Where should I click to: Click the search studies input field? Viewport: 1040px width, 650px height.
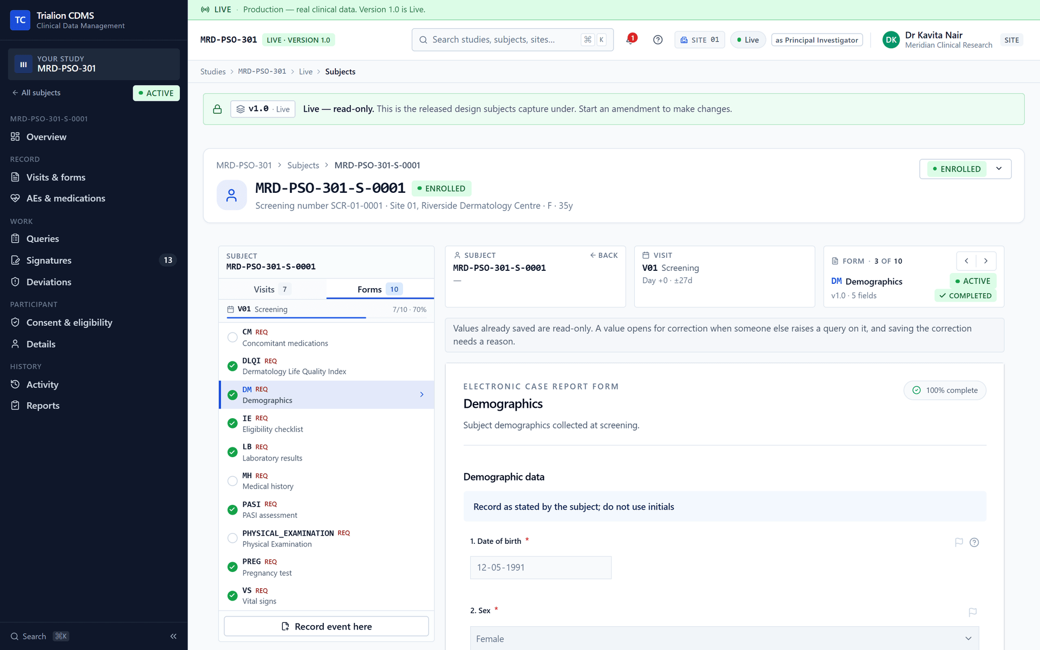click(x=512, y=40)
